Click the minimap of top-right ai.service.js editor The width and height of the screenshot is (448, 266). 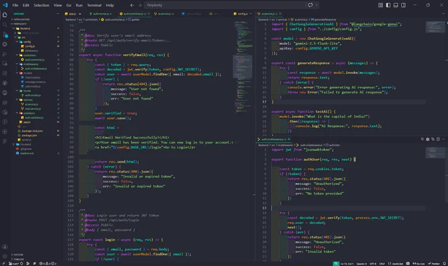coord(435,27)
